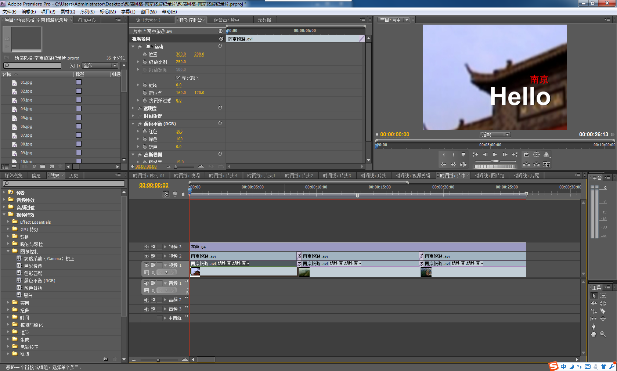
Task: Select the Pen tool
Action: pos(593,327)
